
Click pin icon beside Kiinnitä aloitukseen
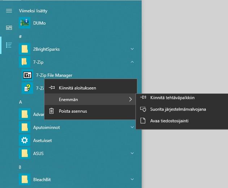52,88
